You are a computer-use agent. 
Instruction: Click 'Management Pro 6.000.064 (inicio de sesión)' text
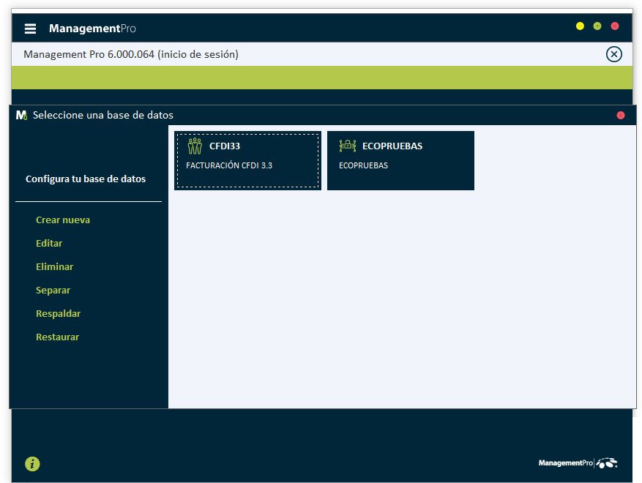pos(131,54)
